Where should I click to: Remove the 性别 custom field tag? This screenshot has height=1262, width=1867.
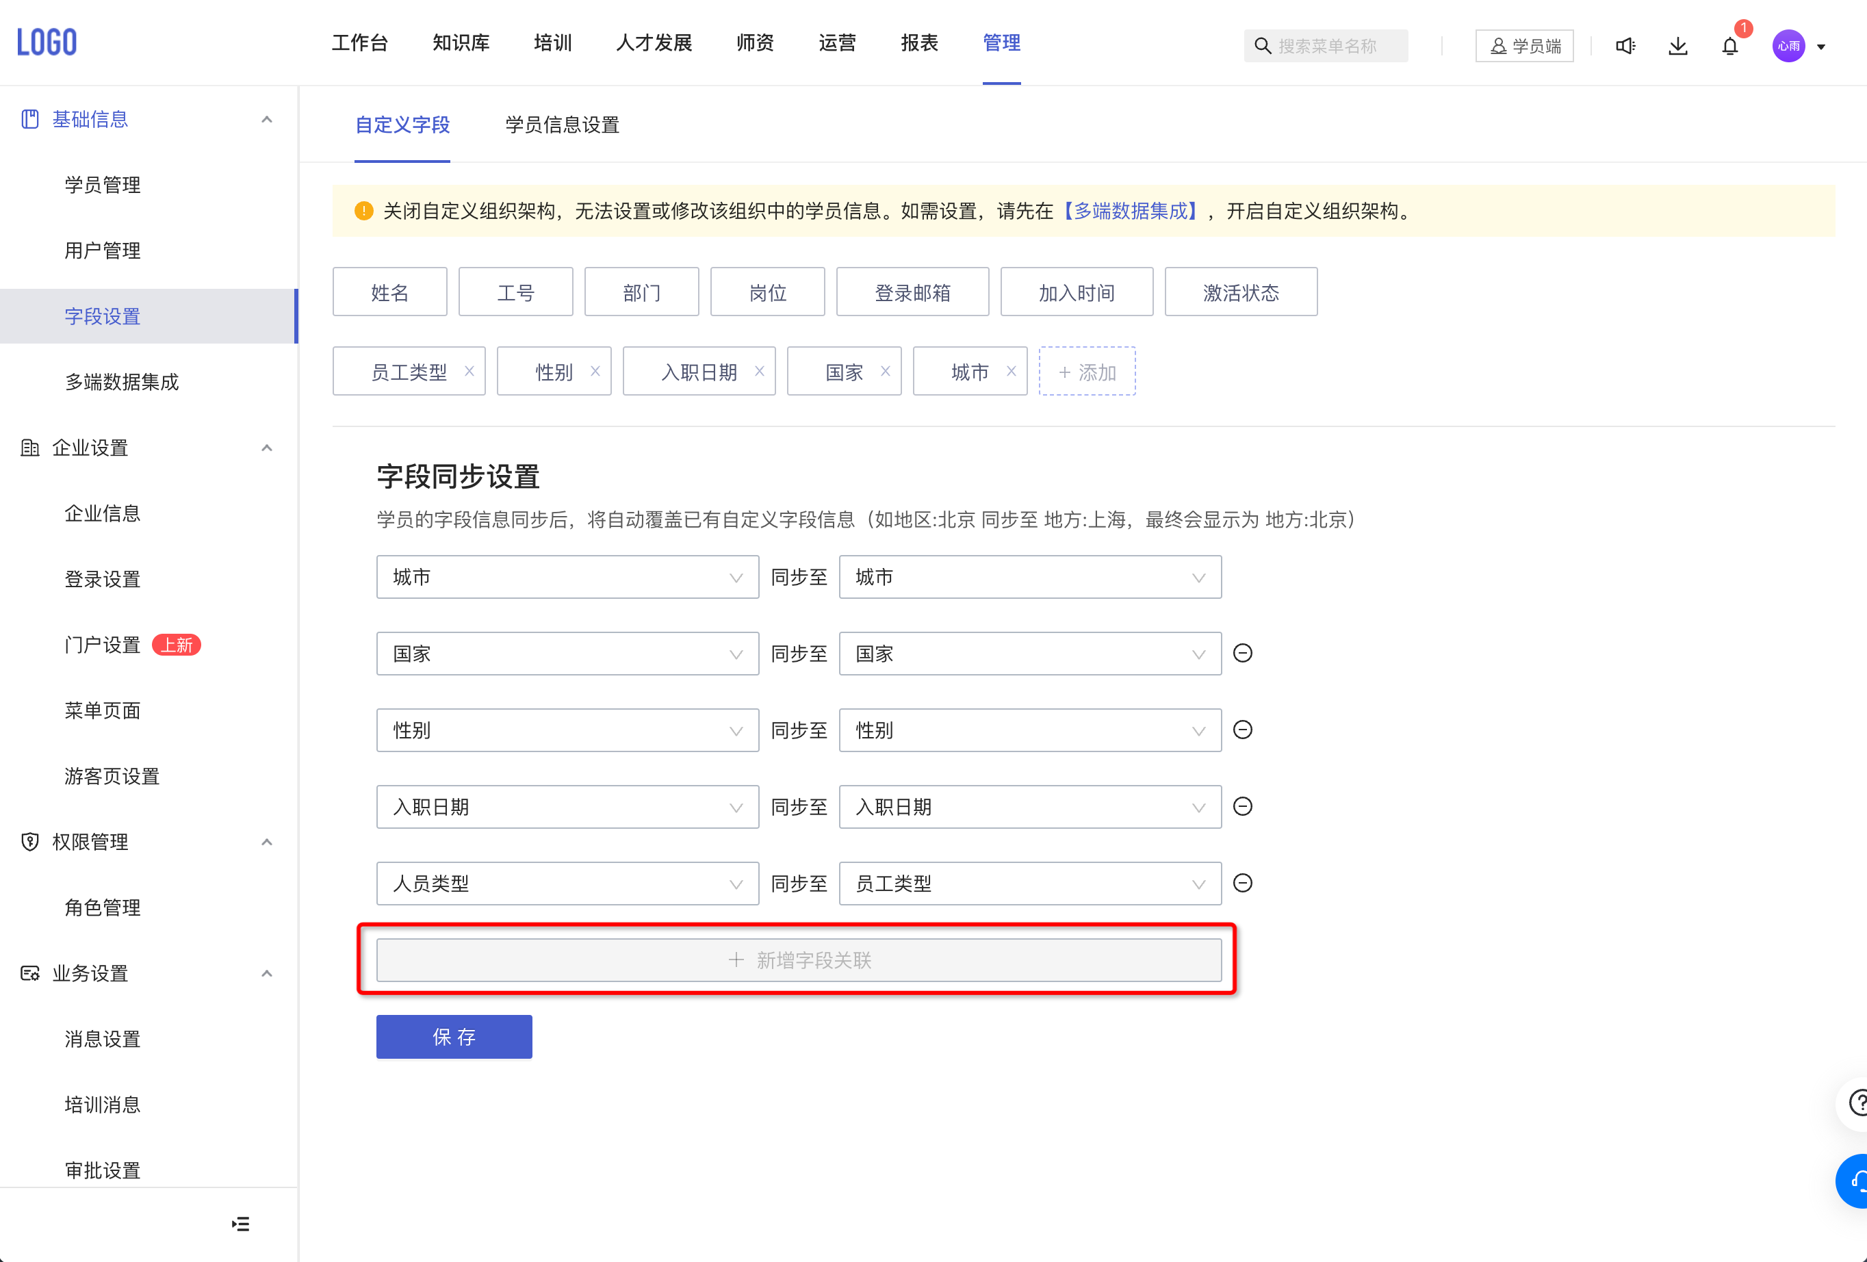595,371
